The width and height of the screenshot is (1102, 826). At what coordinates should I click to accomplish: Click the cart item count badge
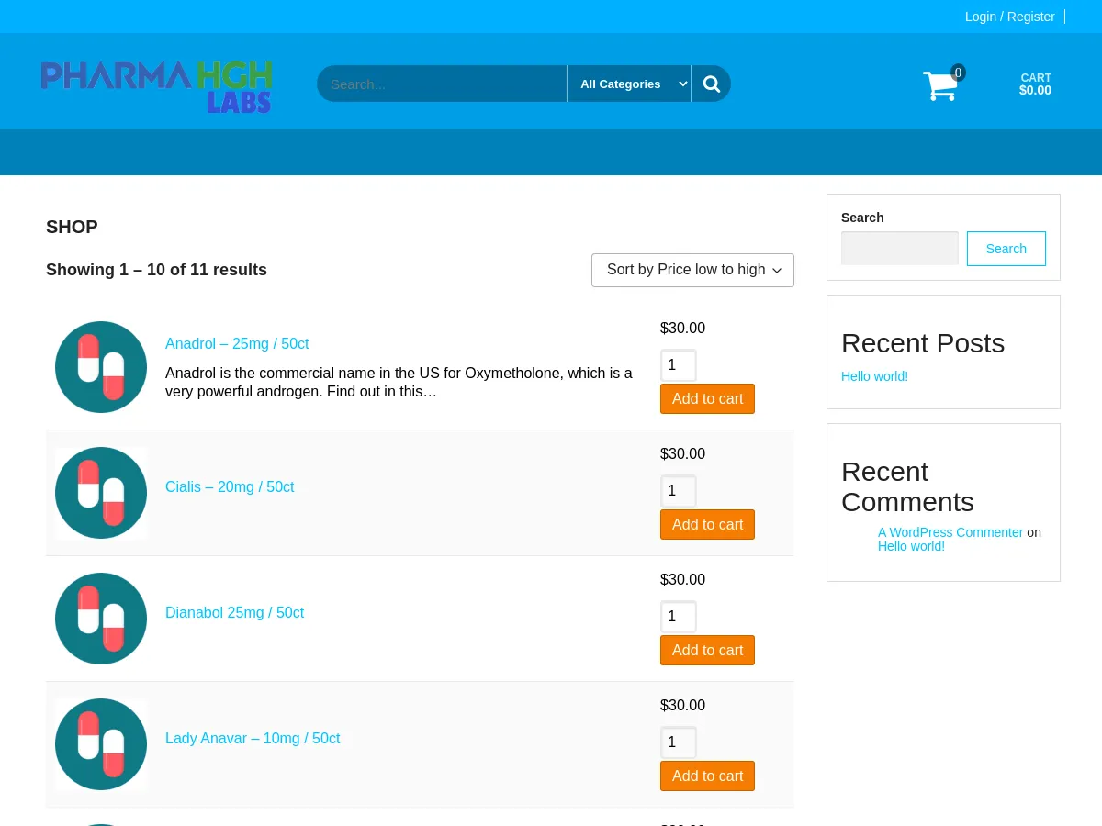tap(958, 73)
